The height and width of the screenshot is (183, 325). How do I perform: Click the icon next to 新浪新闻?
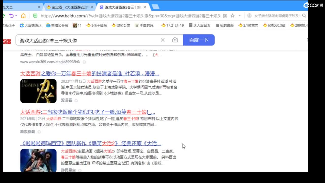[39, 132]
